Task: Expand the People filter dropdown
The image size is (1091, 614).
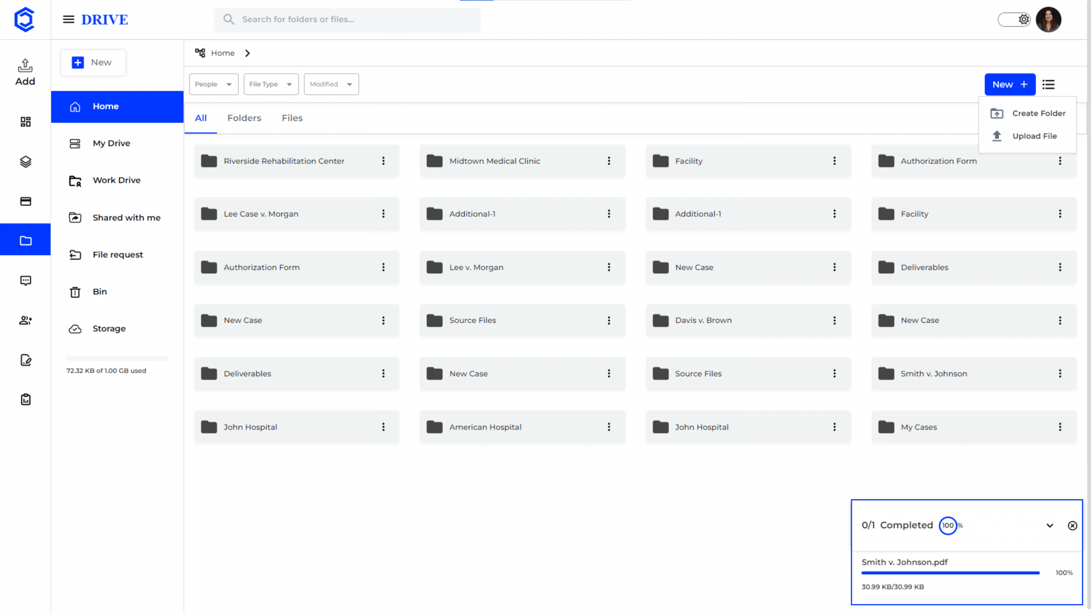Action: coord(213,84)
